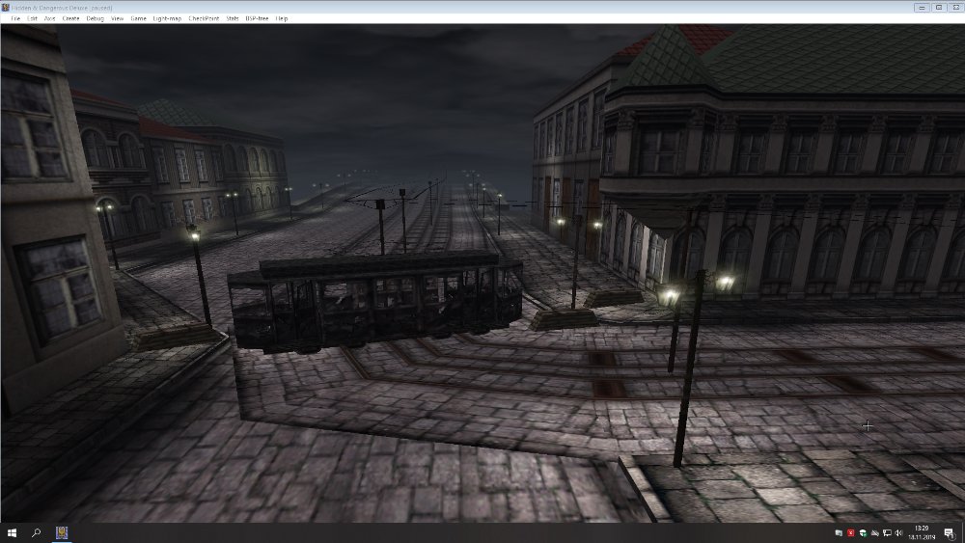965x543 pixels.
Task: Maximize the editor window
Action: point(939,8)
